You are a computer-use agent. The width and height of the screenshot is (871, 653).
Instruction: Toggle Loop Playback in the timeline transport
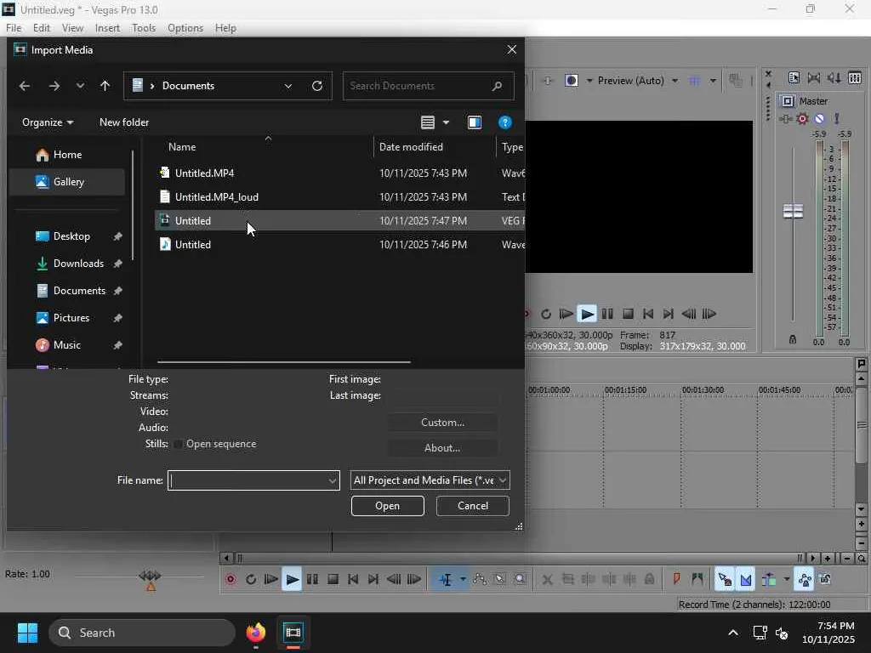pyautogui.click(x=251, y=580)
